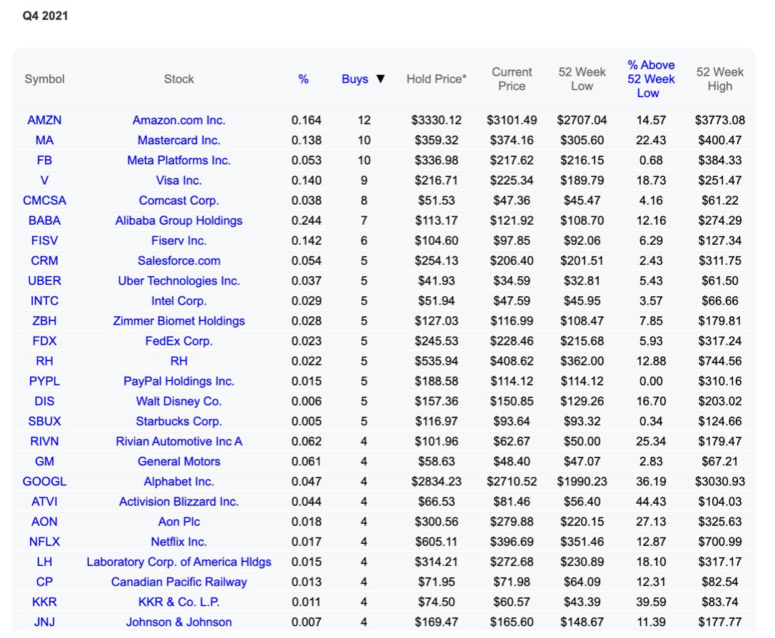Open Rivian Automotive Inc A link
Image resolution: width=775 pixels, height=638 pixels.
click(x=179, y=441)
